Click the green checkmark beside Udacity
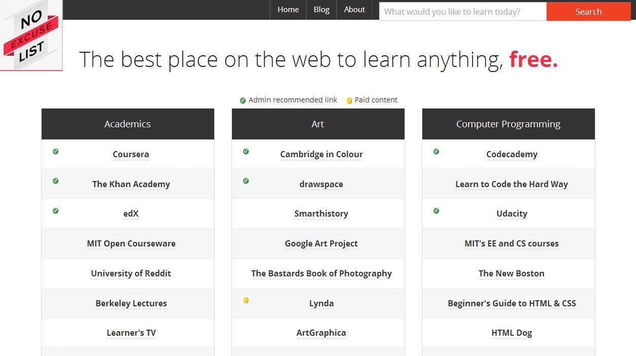 point(437,211)
